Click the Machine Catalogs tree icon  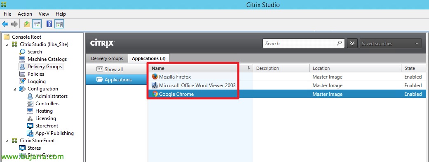click(x=22, y=59)
